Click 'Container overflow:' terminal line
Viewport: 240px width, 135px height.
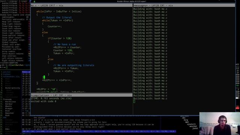tap(12, 49)
